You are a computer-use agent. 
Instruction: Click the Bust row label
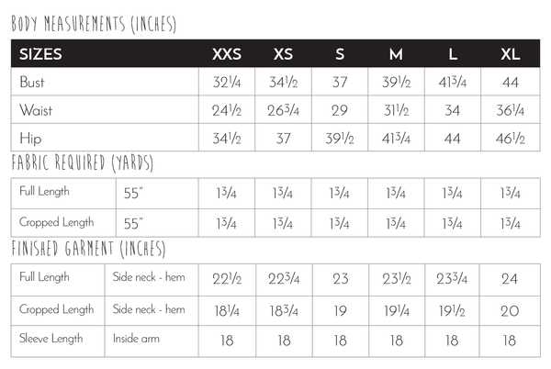[x=32, y=83]
